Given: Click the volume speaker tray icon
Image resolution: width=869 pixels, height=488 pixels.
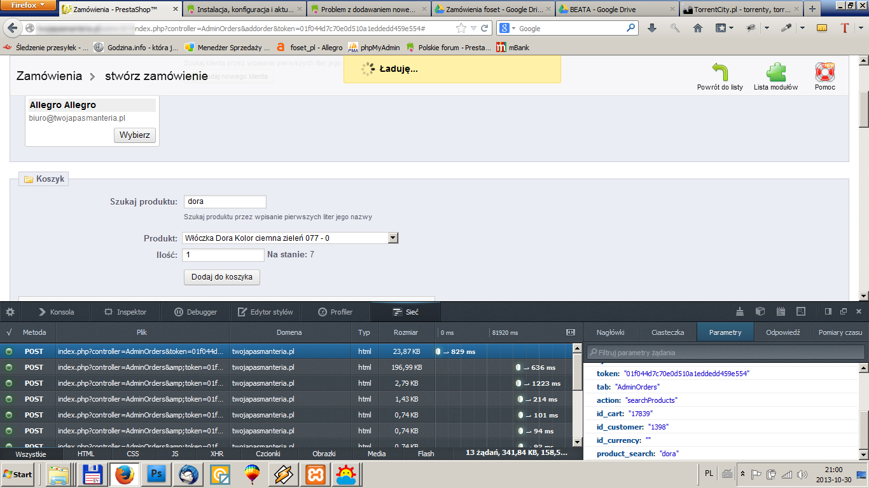Looking at the screenshot, I should point(802,474).
